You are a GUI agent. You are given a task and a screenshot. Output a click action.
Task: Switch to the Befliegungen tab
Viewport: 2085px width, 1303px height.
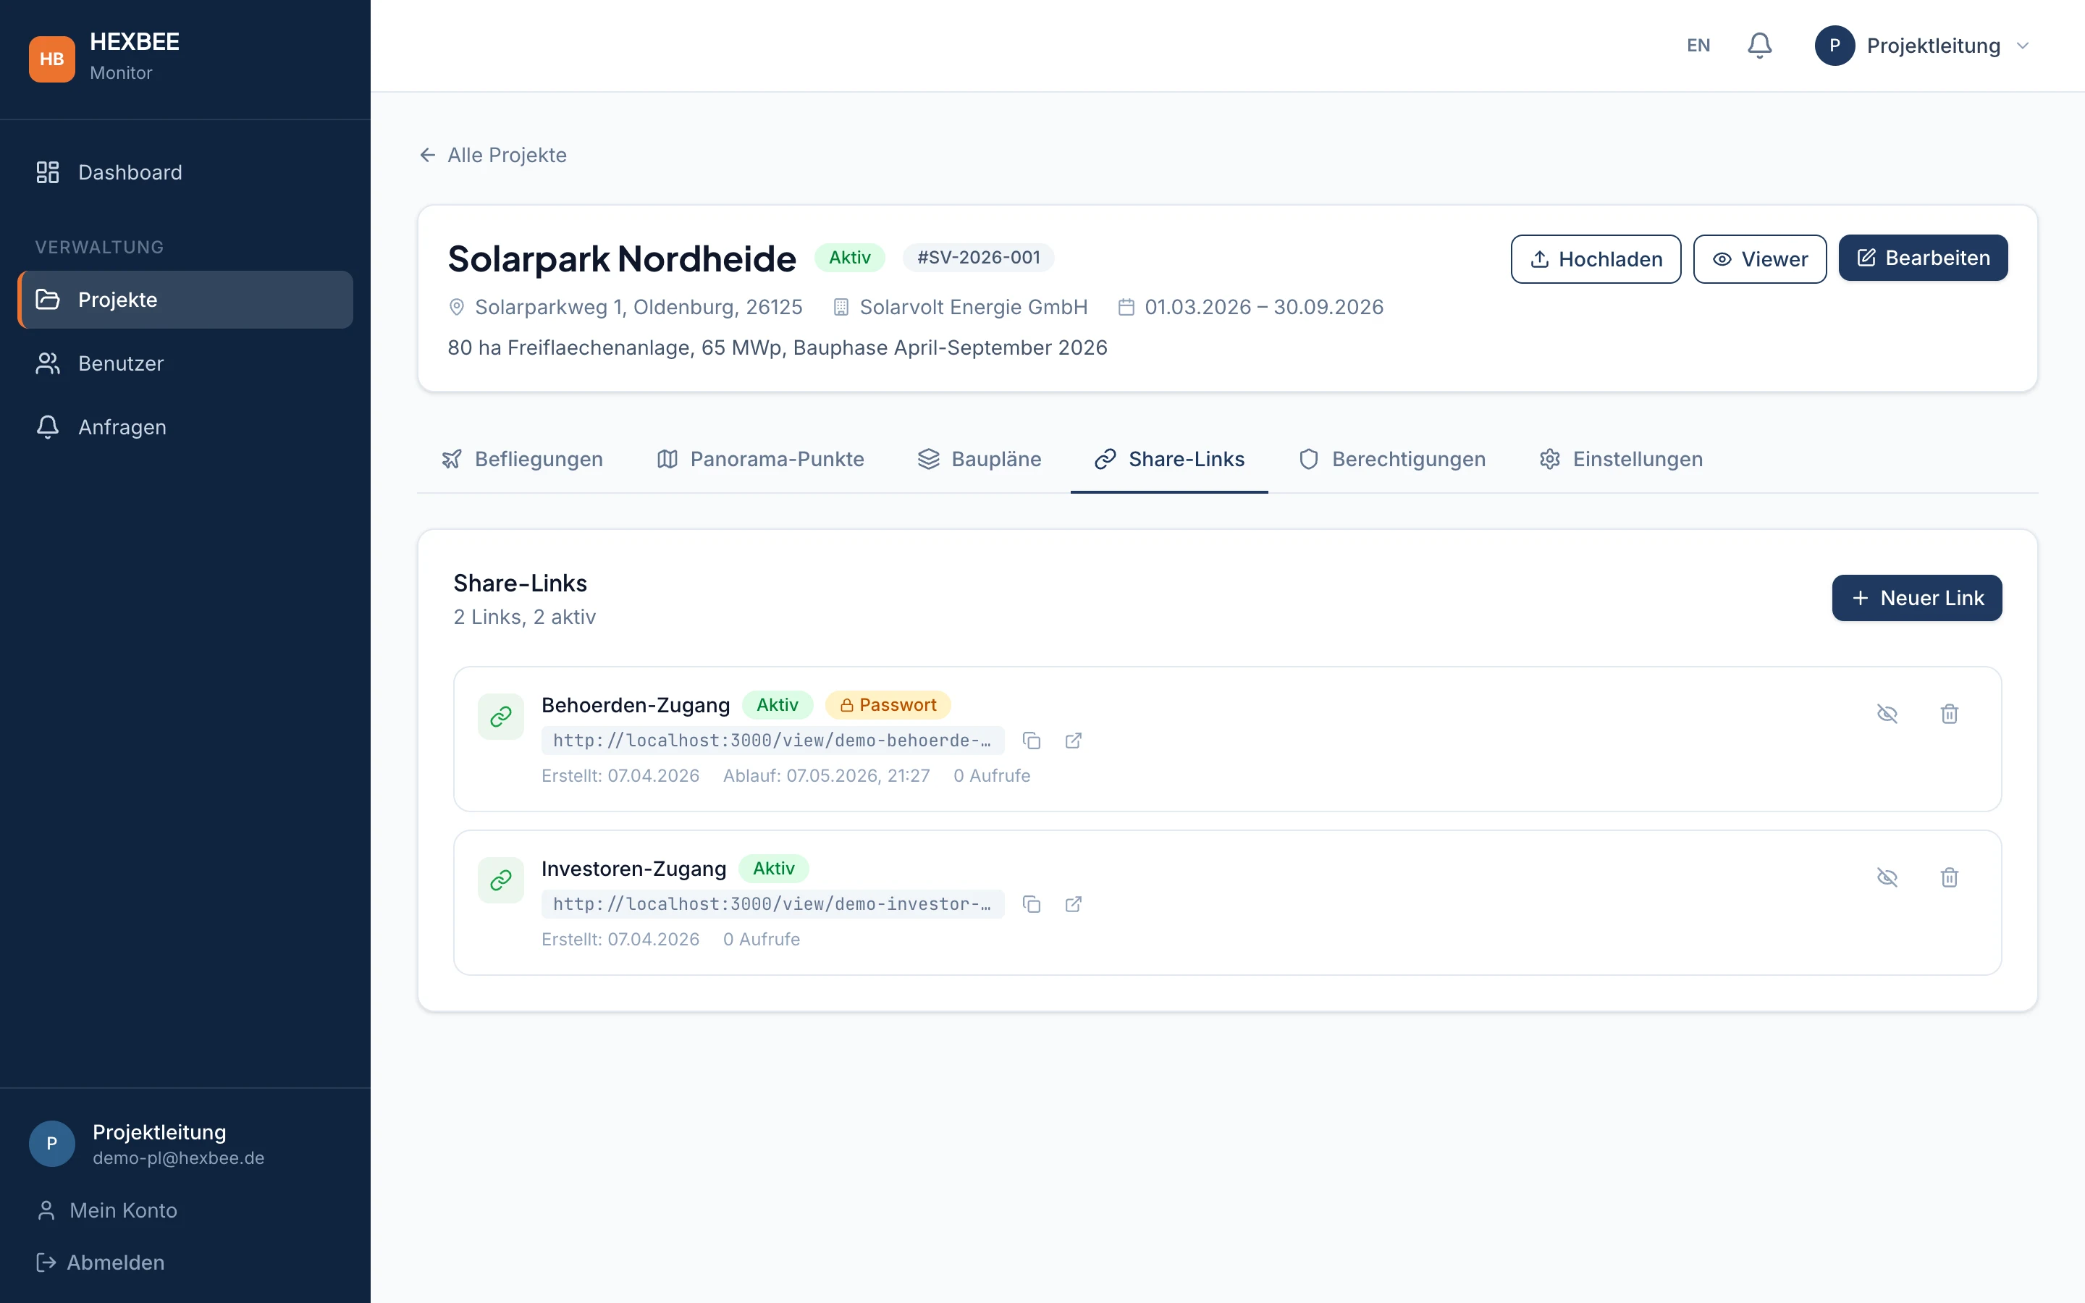click(521, 460)
